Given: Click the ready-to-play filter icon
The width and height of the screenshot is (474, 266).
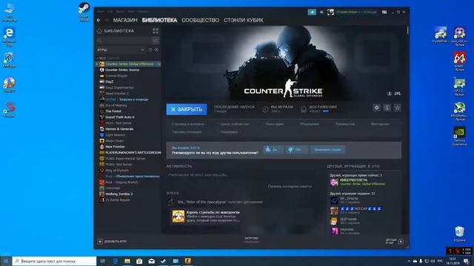Looking at the screenshot, I should point(156,50).
